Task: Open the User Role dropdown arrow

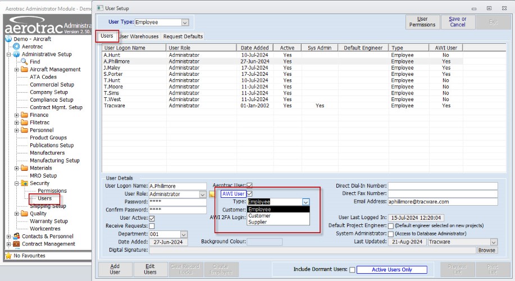Action: (x=203, y=194)
